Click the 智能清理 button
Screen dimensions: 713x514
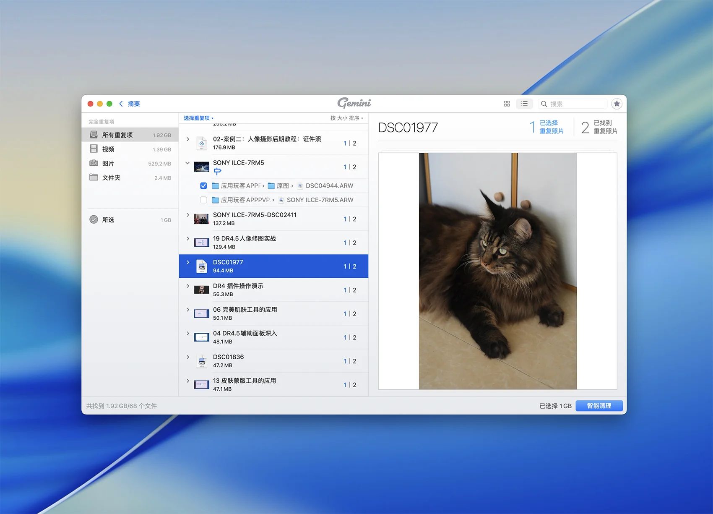(x=599, y=406)
